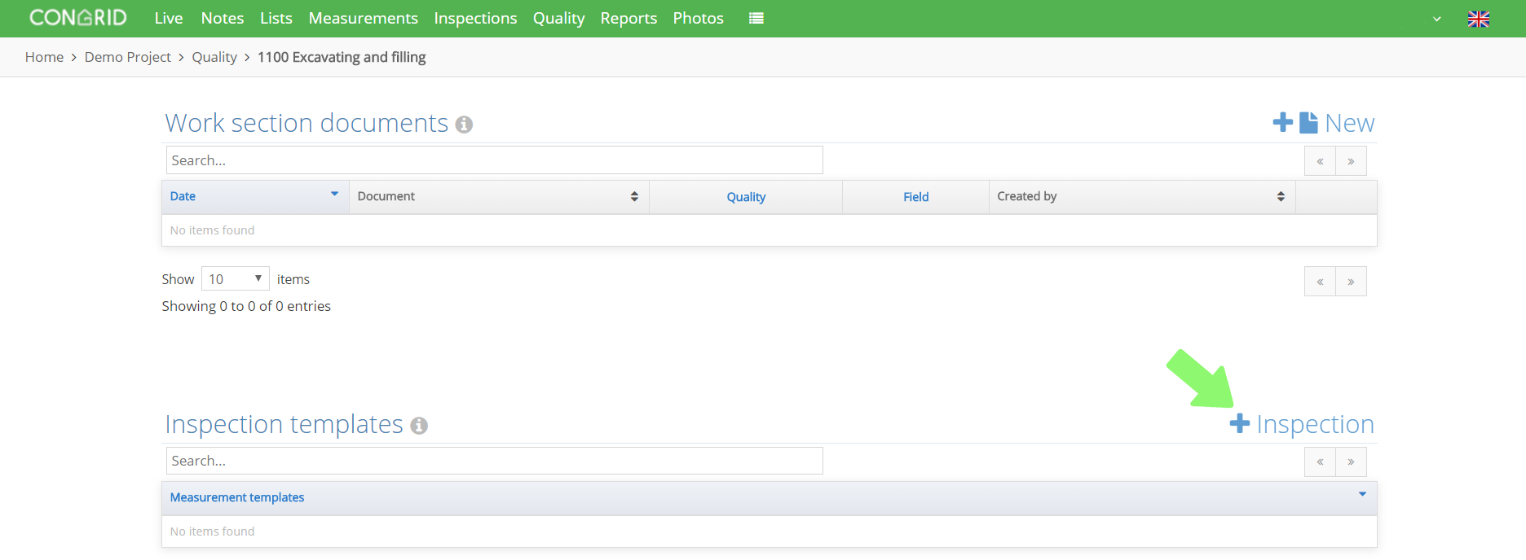Go to Demo Project breadcrumb link
This screenshot has height=560, width=1526.
click(127, 57)
